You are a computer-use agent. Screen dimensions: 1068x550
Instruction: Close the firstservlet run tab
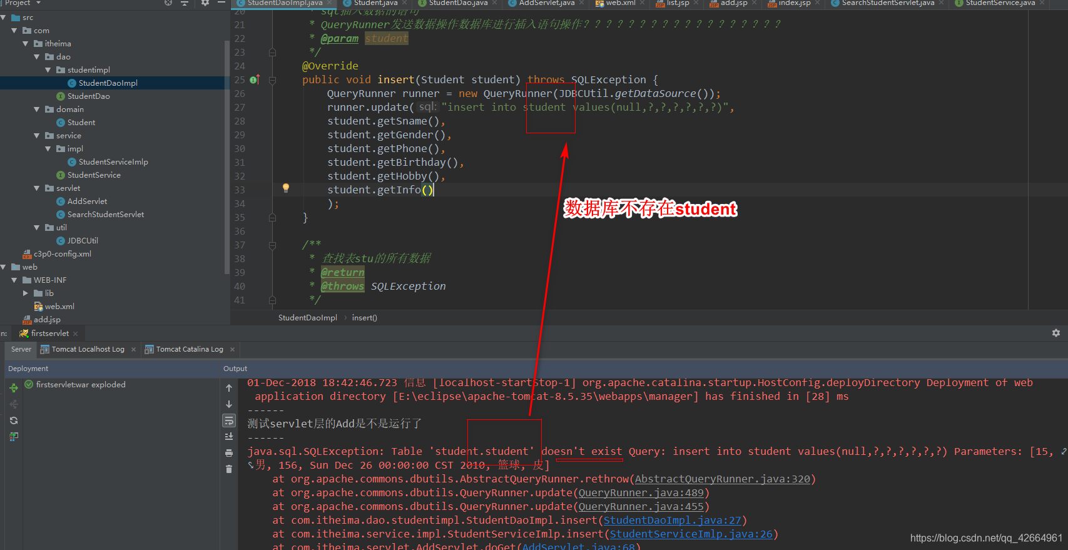[76, 334]
